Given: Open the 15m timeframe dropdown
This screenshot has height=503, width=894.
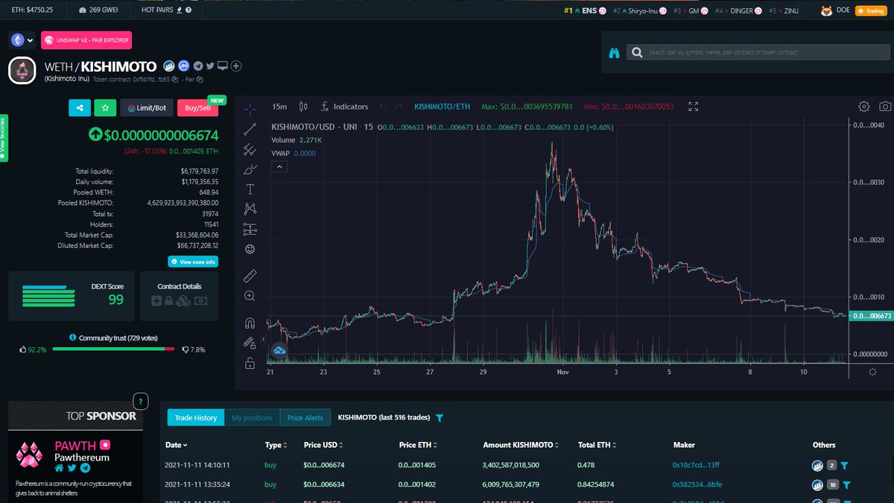Looking at the screenshot, I should click(x=279, y=107).
